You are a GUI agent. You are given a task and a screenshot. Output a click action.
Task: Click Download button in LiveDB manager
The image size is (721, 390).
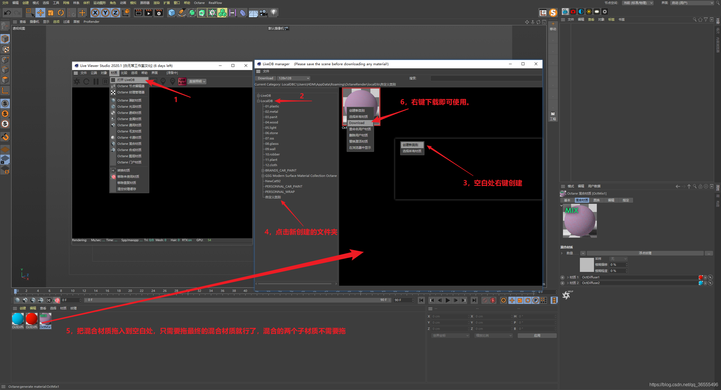[265, 78]
